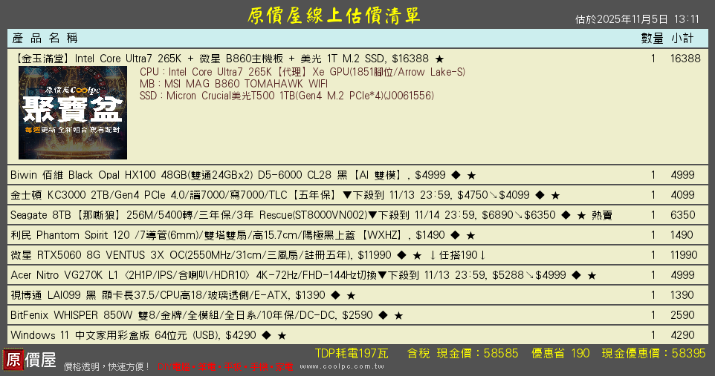This screenshot has height=376, width=715.
Task: Click the 熱賣 label on the Seagate row
Action: (x=602, y=216)
